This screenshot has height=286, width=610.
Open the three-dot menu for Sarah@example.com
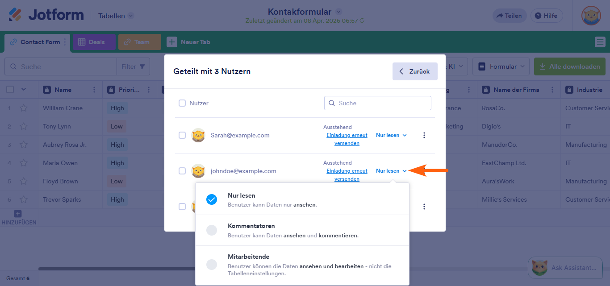point(424,135)
